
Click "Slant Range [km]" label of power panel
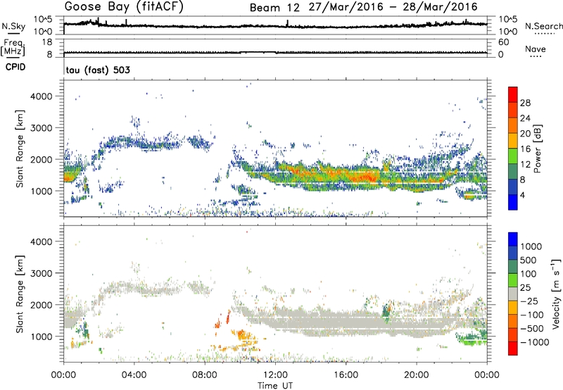click(x=20, y=149)
